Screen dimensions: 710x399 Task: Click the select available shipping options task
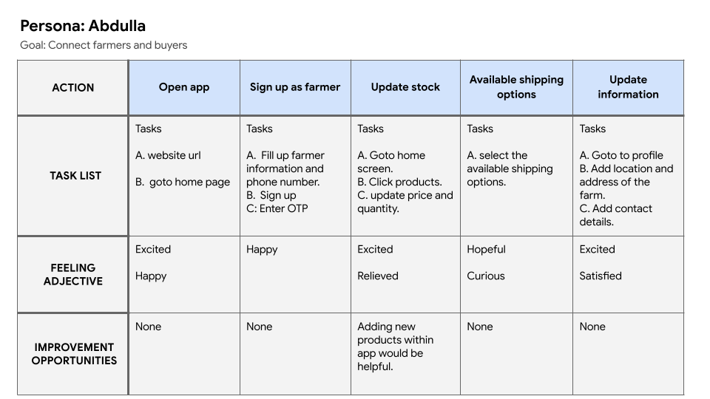coord(510,168)
